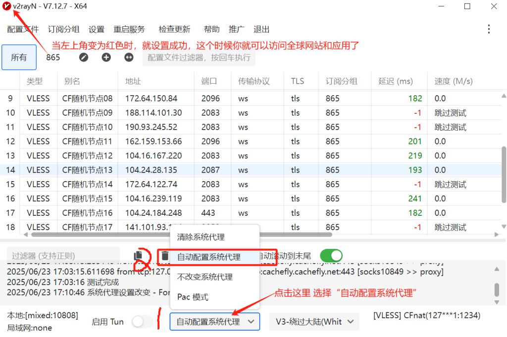The width and height of the screenshot is (507, 337).
Task: Click the round auto column width icon
Action: 129,57
